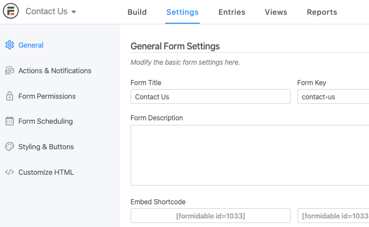The image size is (369, 227).
Task: Click the Form Permissions lock icon
Action: [x=9, y=96]
